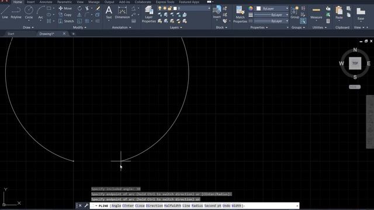The height and width of the screenshot is (210, 374).
Task: Select the Drawing1 file tab
Action: click(47, 34)
